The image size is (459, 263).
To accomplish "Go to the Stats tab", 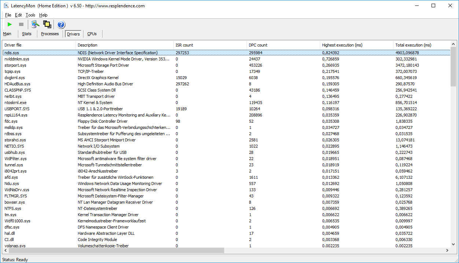I will tap(27, 34).
